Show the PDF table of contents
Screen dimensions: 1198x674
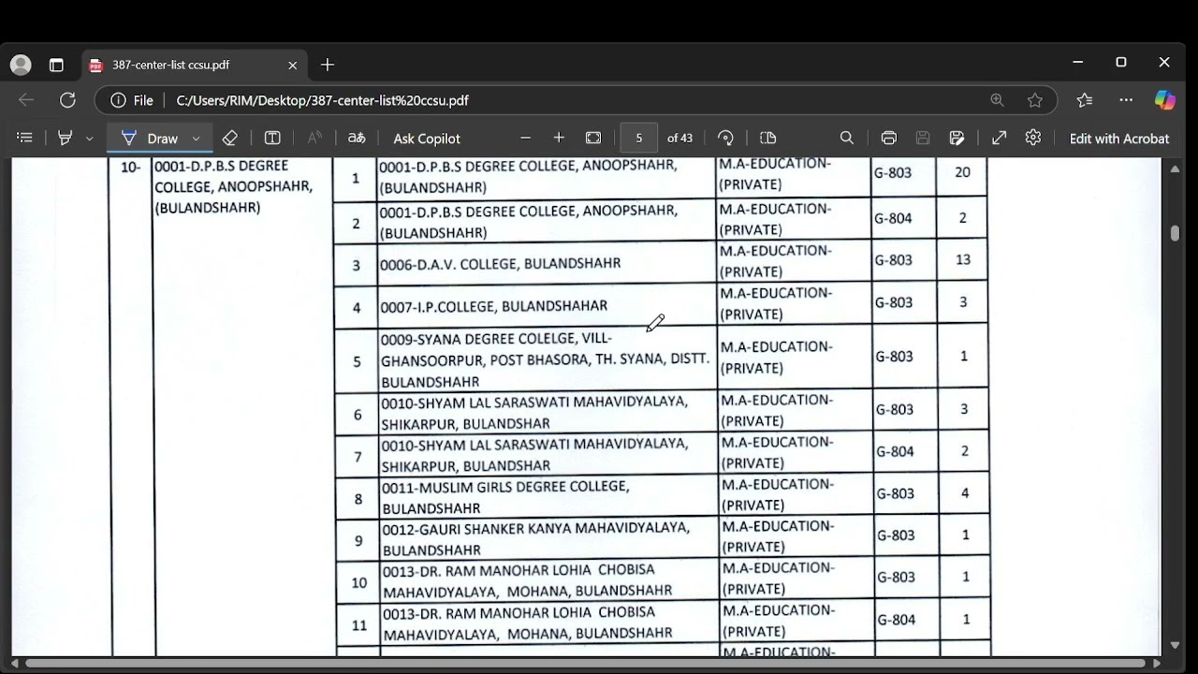click(25, 138)
